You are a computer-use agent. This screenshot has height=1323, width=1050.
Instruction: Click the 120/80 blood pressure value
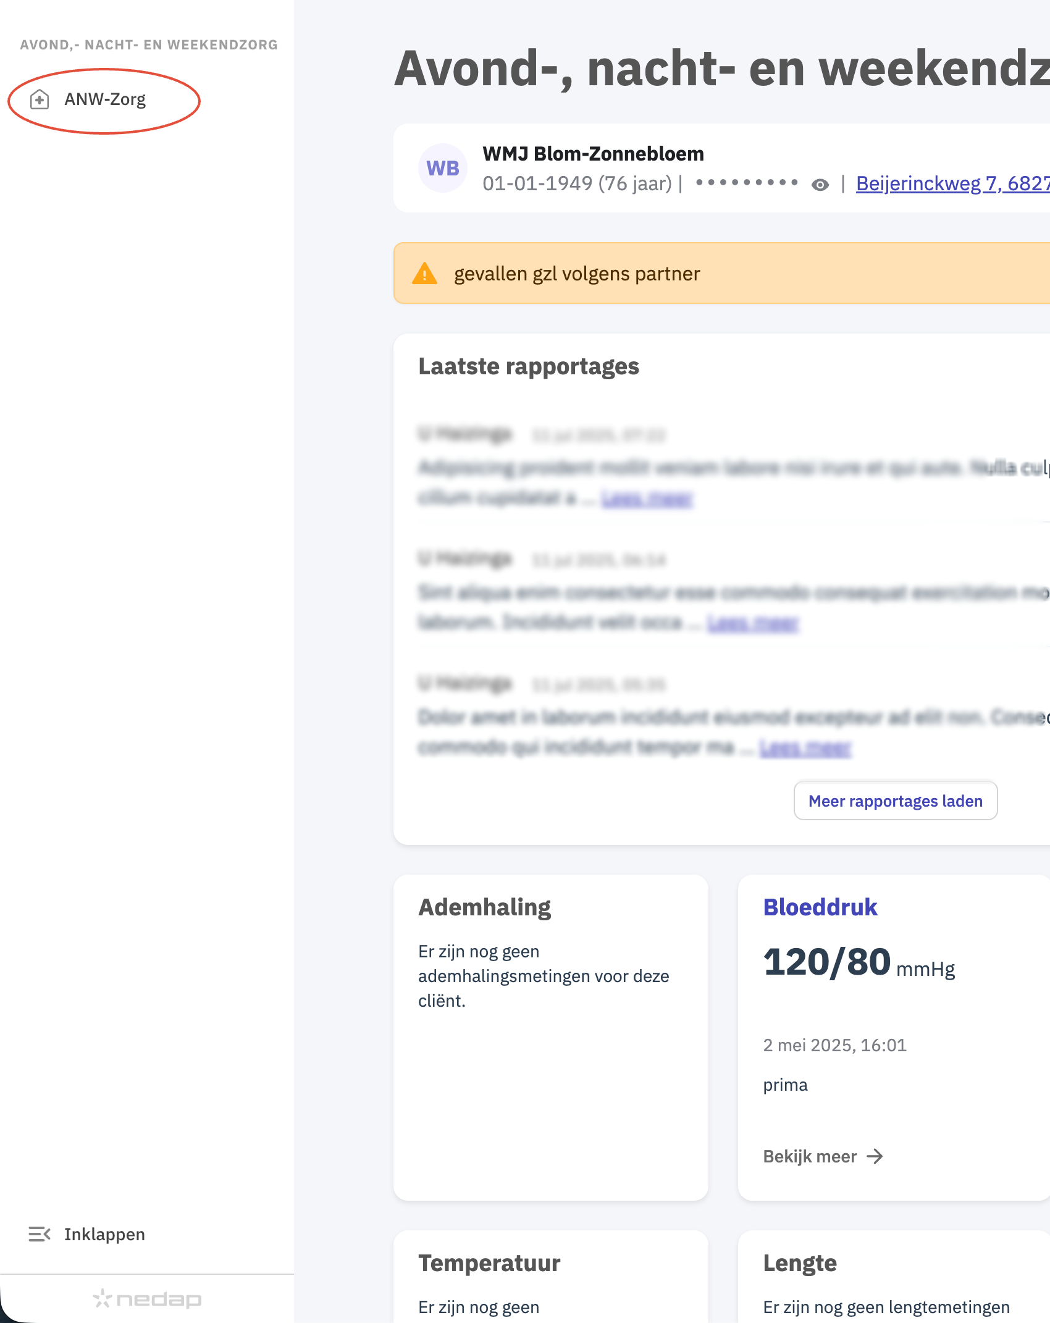[827, 962]
